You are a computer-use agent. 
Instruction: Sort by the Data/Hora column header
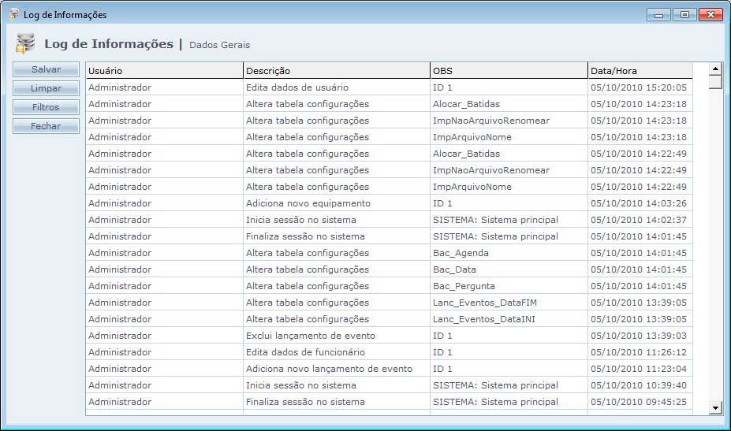point(640,71)
